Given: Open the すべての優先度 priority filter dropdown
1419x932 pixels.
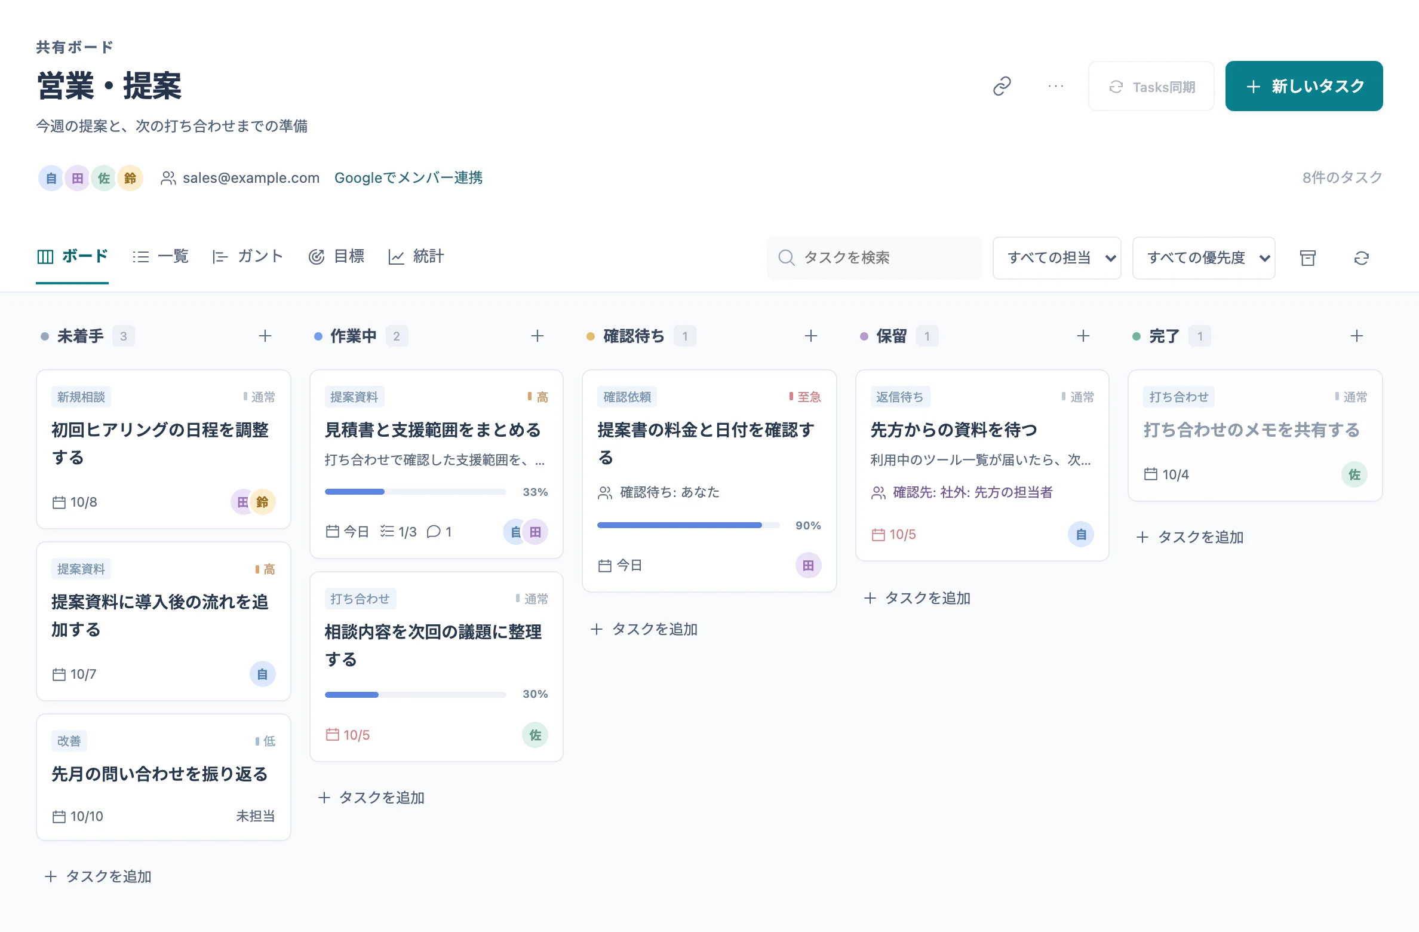Looking at the screenshot, I should (x=1203, y=257).
